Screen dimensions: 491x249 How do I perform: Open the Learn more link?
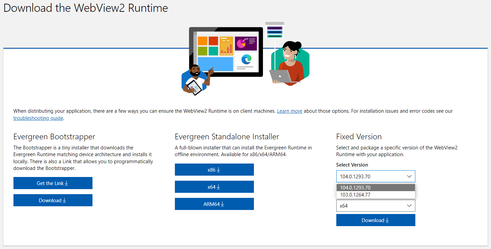(290, 111)
